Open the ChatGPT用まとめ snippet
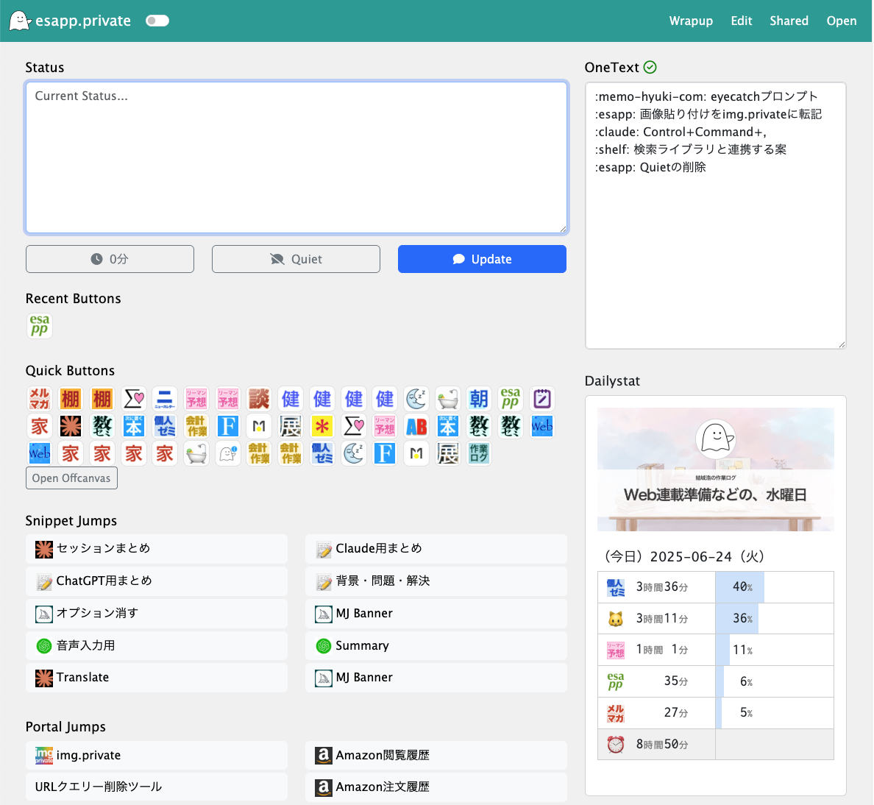The height and width of the screenshot is (805, 874). point(157,581)
